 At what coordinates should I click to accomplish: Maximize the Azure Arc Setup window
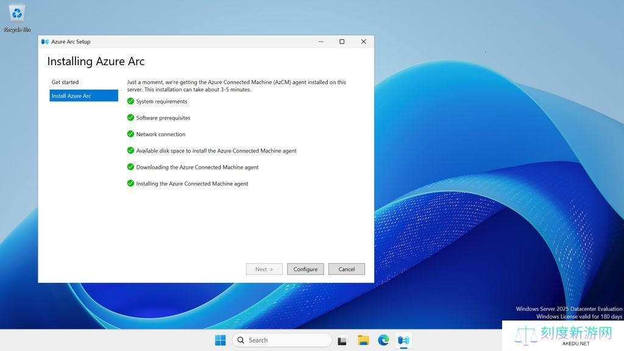click(342, 42)
